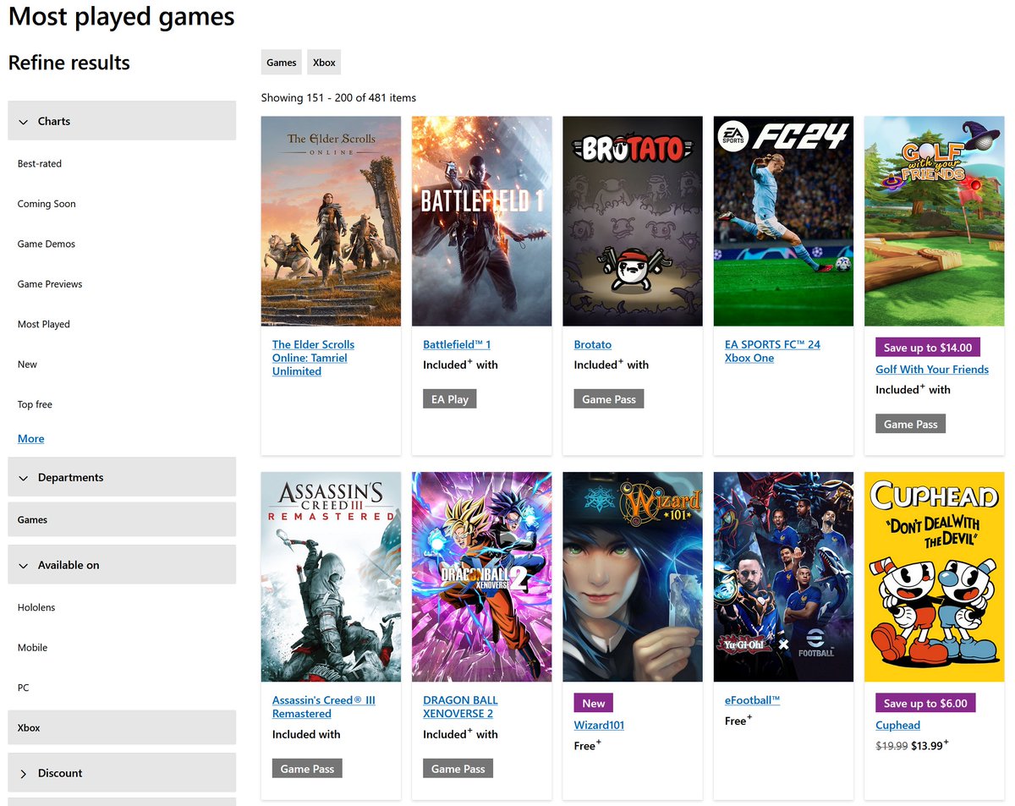
Task: Open EA SPORTS FC™ 24 Xbox One link
Action: [772, 351]
